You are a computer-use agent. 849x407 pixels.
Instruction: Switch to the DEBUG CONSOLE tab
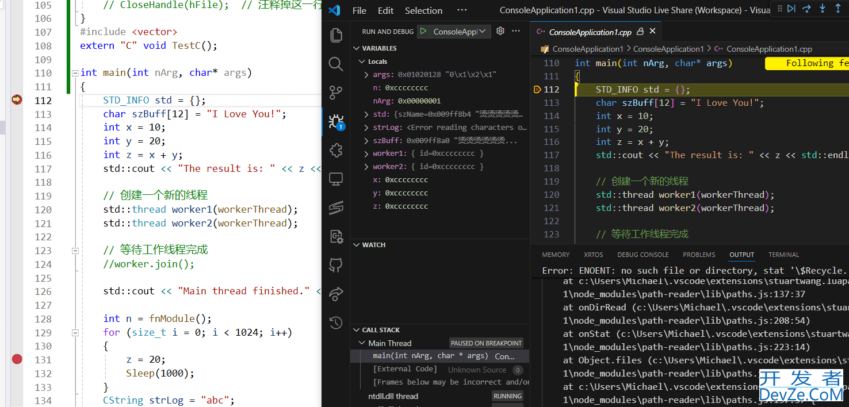[x=643, y=255]
